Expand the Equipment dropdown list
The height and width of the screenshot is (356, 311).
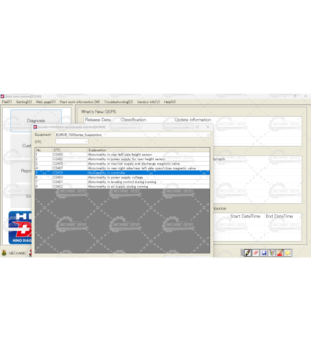click(207, 134)
